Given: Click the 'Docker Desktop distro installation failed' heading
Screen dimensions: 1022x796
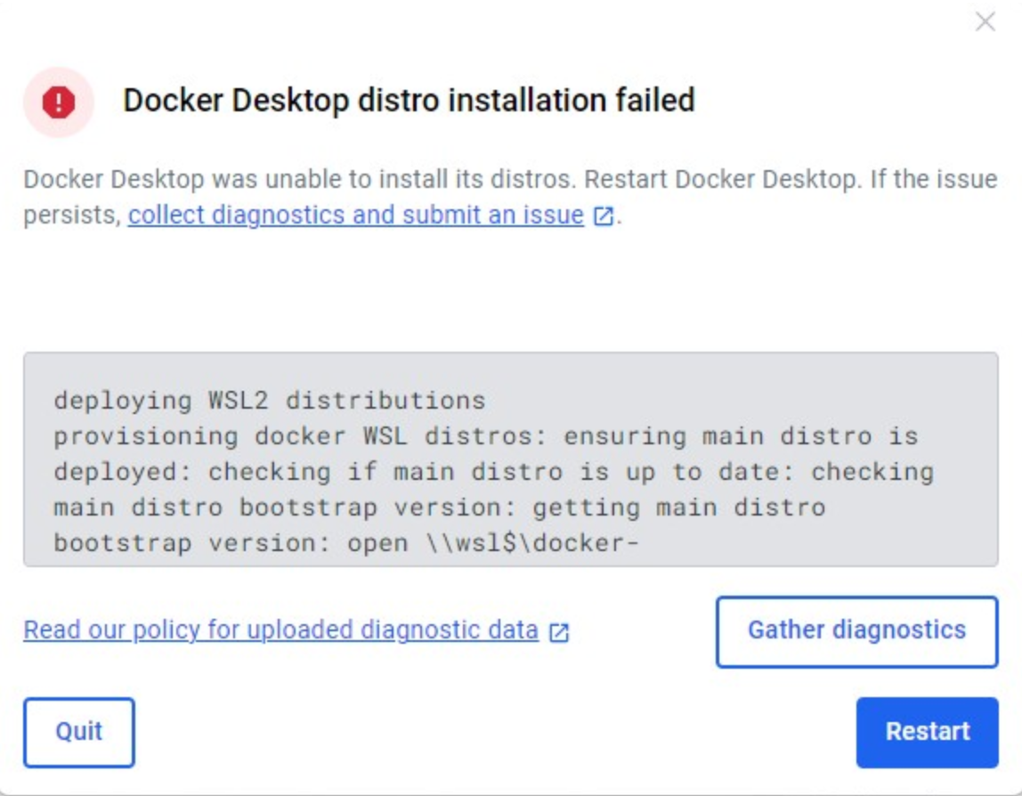Looking at the screenshot, I should (409, 101).
